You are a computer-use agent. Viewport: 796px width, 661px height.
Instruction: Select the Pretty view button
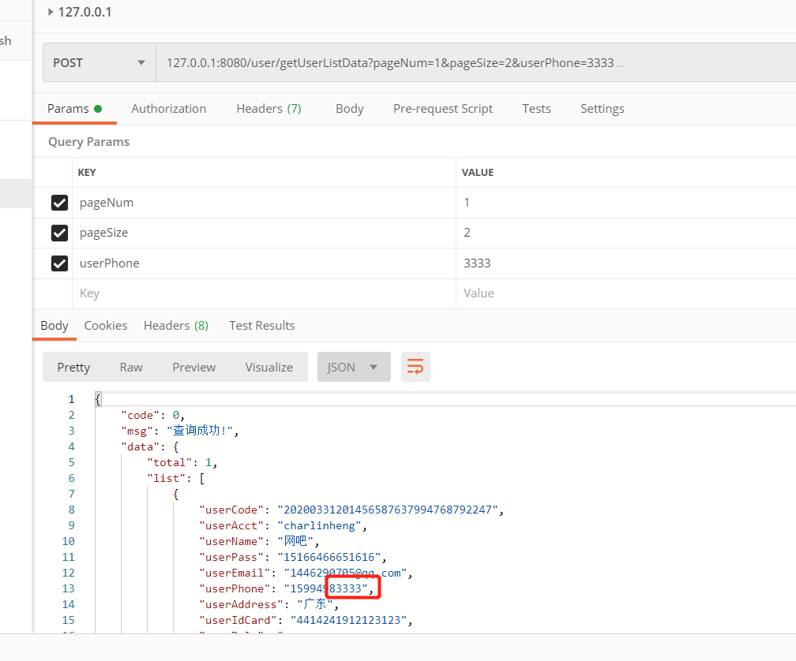click(73, 367)
